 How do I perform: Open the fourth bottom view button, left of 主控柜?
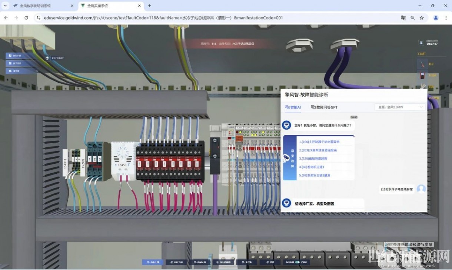[x=223, y=262]
